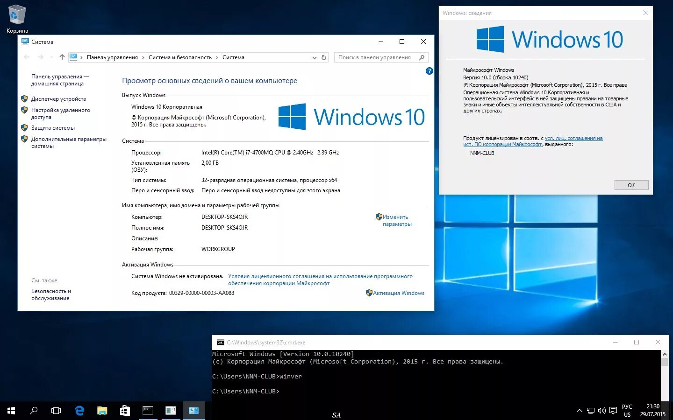Viewport: 673px width, 420px height.
Task: Click the 2,00 ГБ memory value
Action: tap(210, 163)
